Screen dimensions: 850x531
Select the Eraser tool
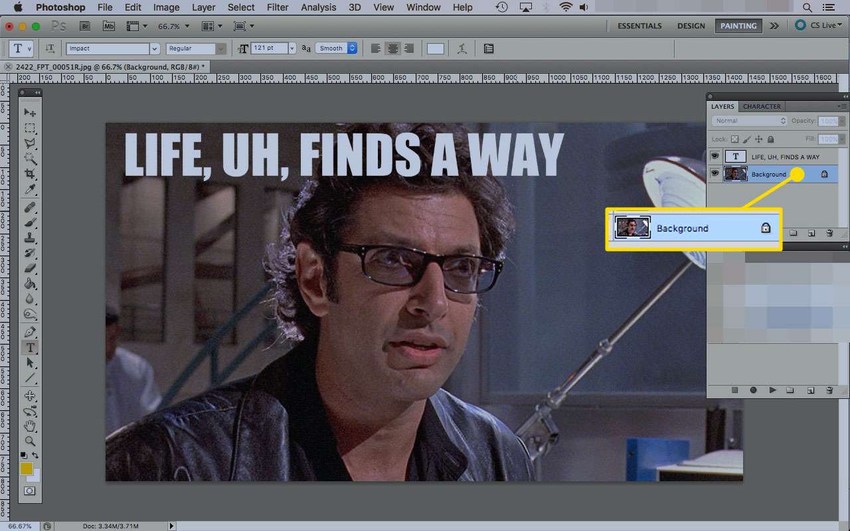point(30,269)
